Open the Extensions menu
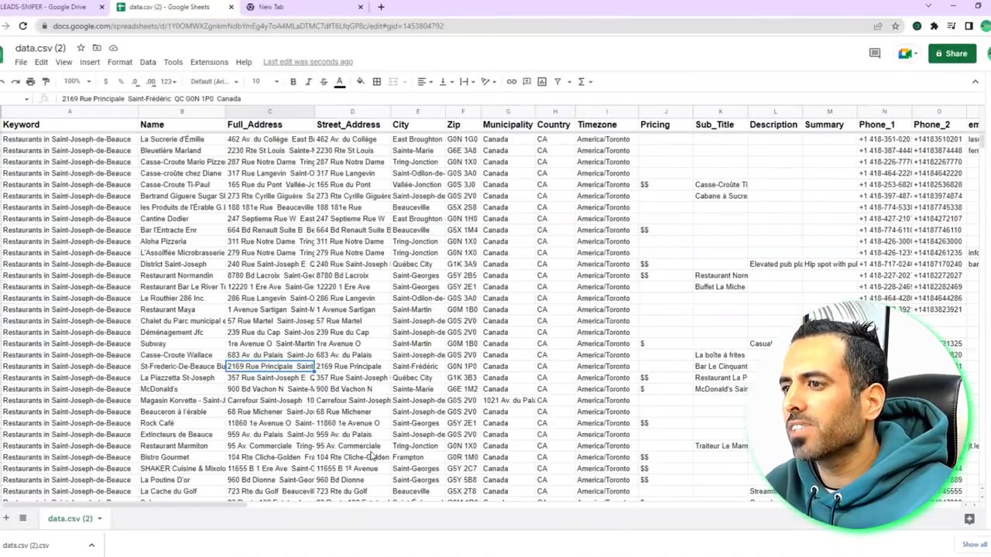Viewport: 991px width, 557px height. pyautogui.click(x=209, y=62)
